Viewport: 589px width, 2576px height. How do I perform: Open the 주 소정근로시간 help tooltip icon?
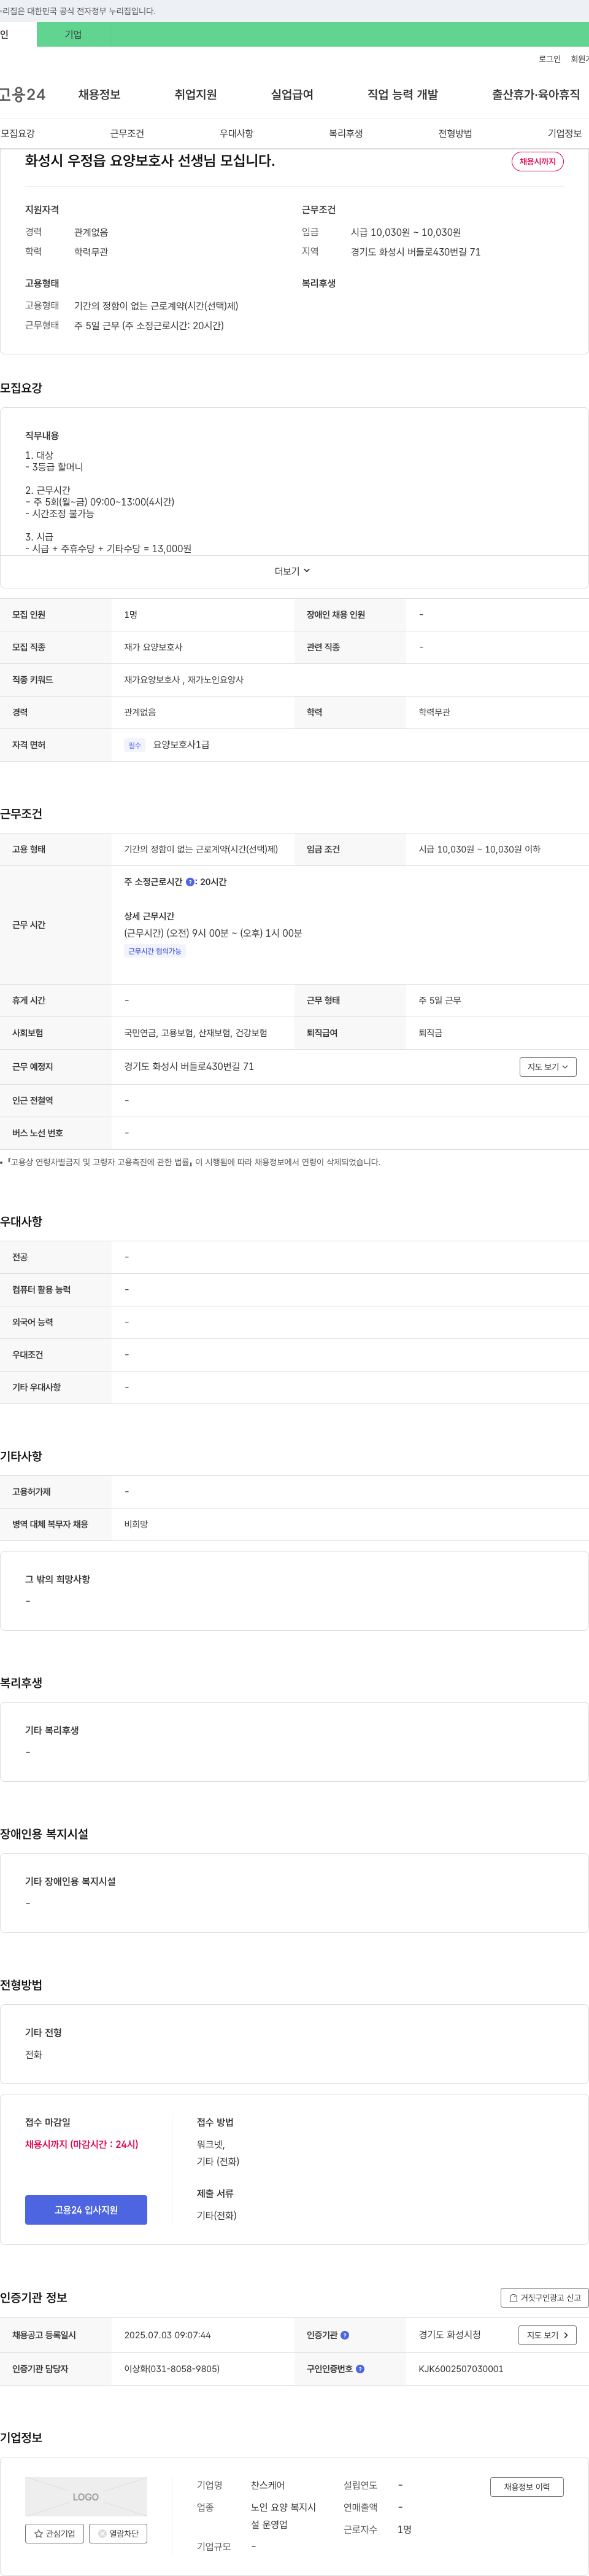click(x=190, y=882)
